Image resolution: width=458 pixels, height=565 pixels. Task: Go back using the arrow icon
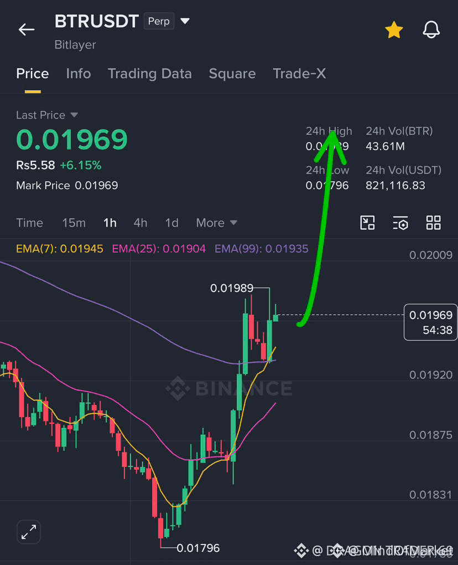point(27,29)
